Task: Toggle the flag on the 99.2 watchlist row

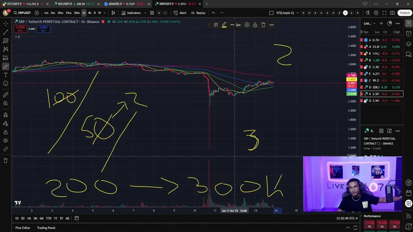Action: (362, 81)
